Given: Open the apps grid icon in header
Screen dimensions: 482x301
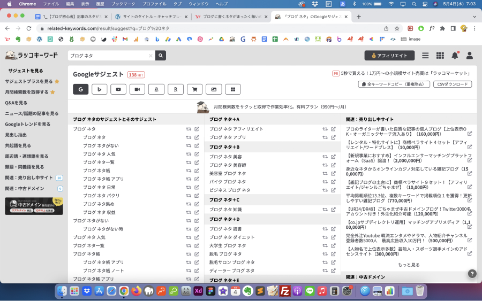Looking at the screenshot, I should point(440,56).
